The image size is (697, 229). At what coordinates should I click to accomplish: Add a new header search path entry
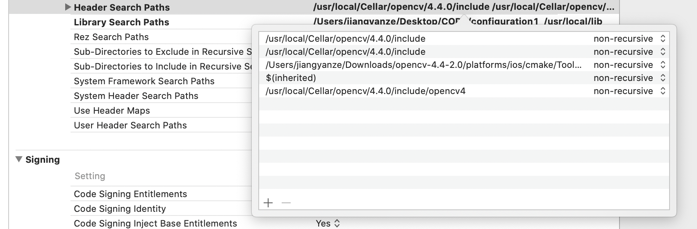coord(268,203)
